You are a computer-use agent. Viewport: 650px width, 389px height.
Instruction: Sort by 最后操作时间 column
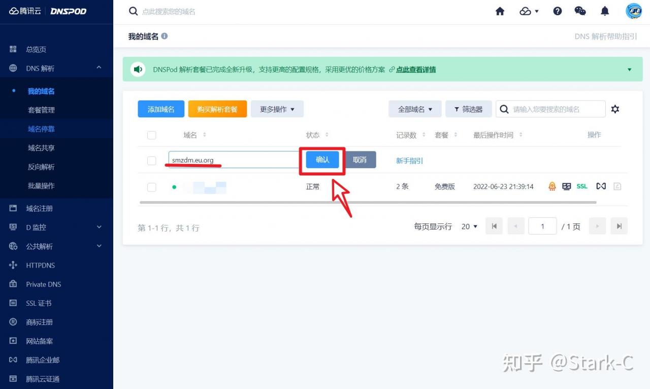(521, 135)
